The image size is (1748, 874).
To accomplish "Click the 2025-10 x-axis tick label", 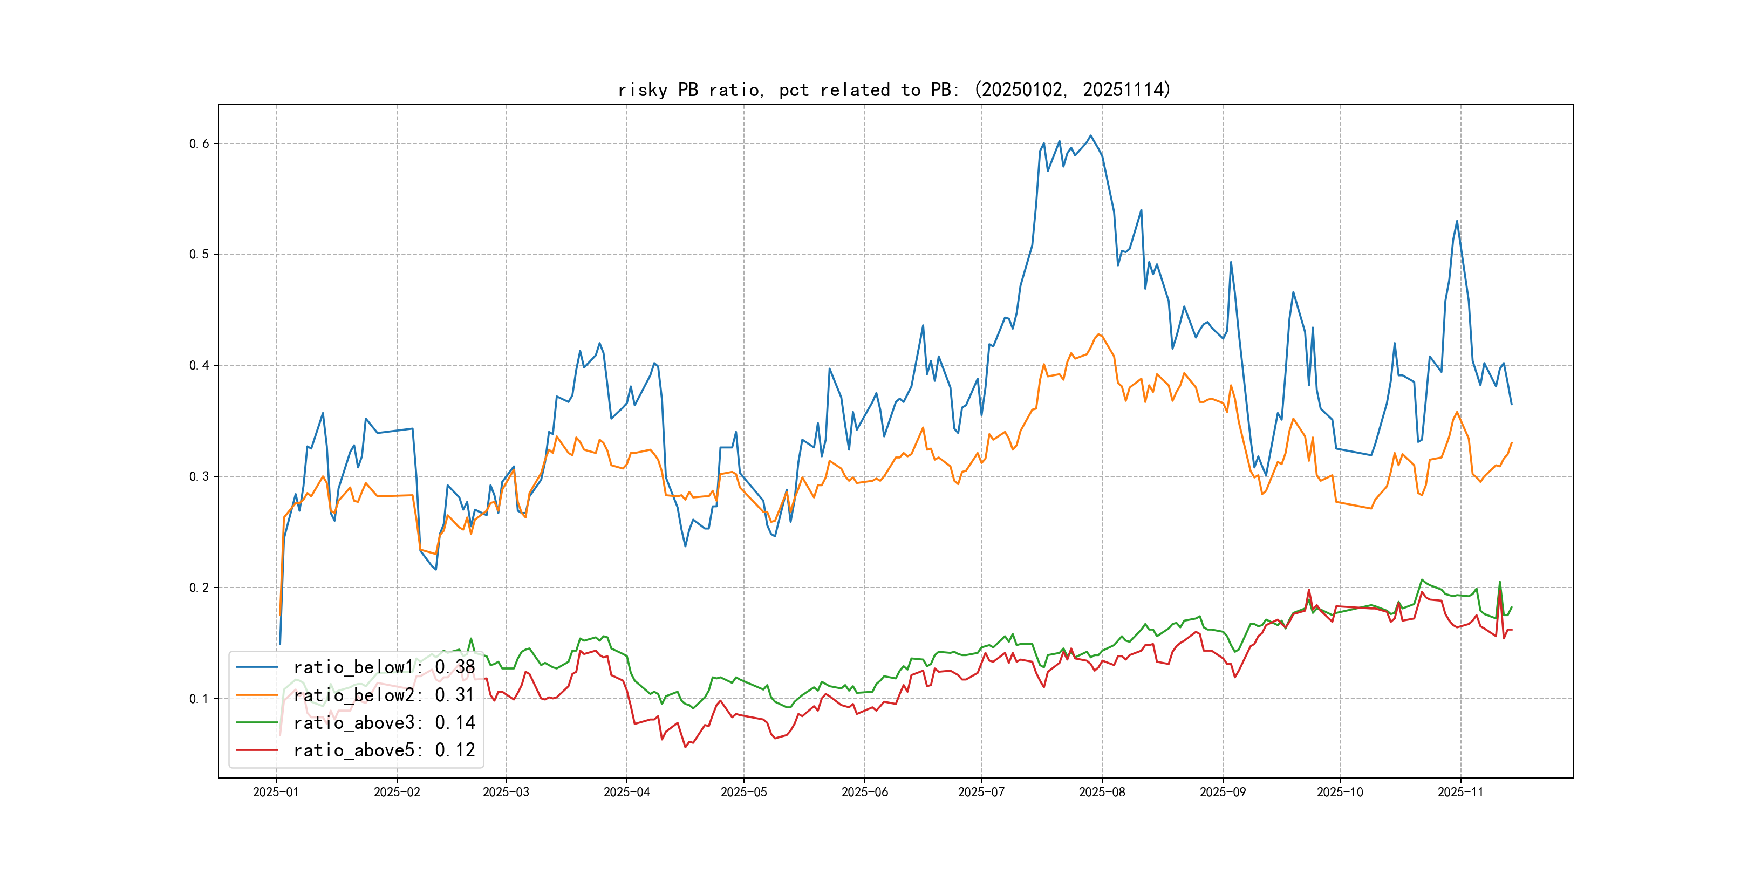I will 1340,793.
